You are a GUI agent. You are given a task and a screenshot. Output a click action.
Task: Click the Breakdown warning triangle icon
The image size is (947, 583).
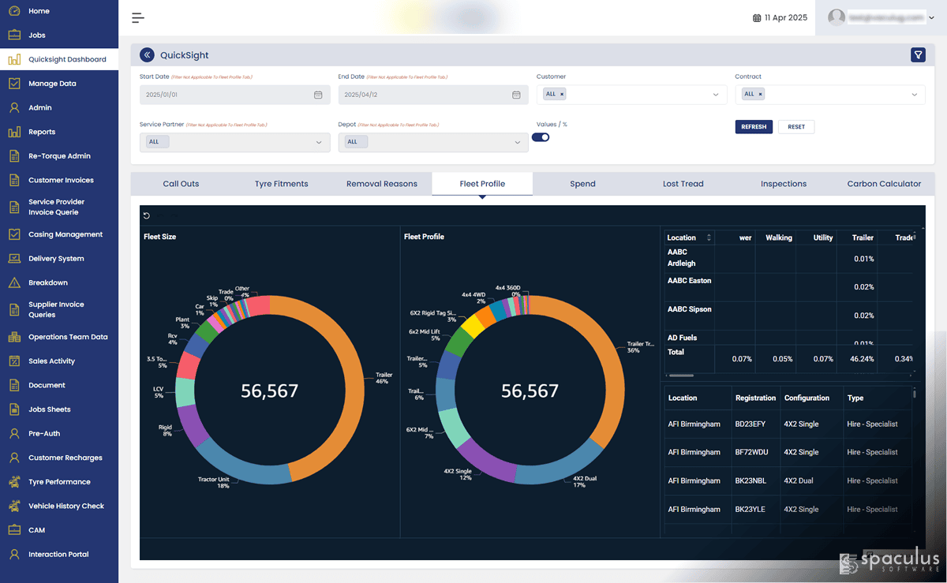(x=14, y=282)
